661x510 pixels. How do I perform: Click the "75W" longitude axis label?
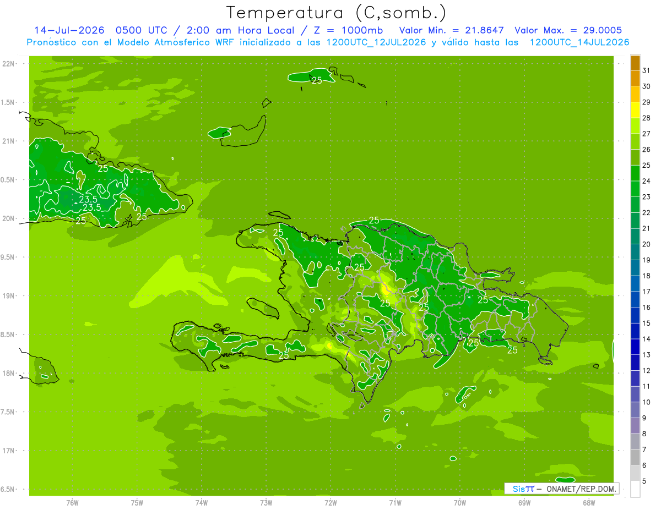(137, 503)
